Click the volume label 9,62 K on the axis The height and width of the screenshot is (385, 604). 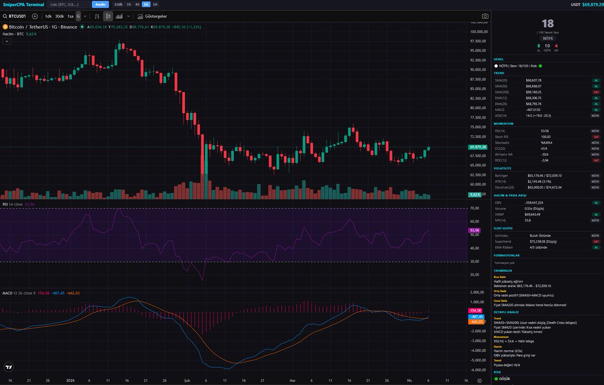pos(475,195)
